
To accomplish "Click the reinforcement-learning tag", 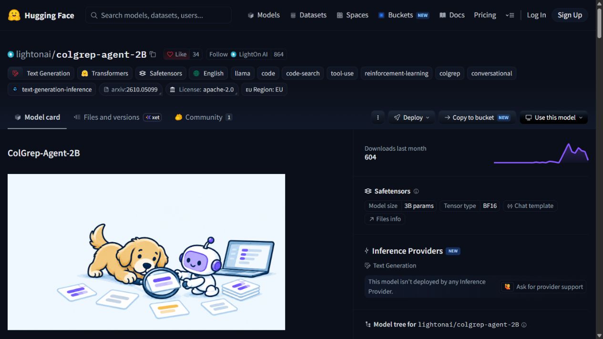I will (x=397, y=73).
